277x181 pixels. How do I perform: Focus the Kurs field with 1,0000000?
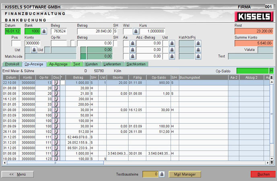coord(152,31)
